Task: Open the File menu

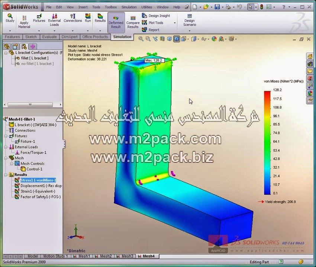Action: 49,7
